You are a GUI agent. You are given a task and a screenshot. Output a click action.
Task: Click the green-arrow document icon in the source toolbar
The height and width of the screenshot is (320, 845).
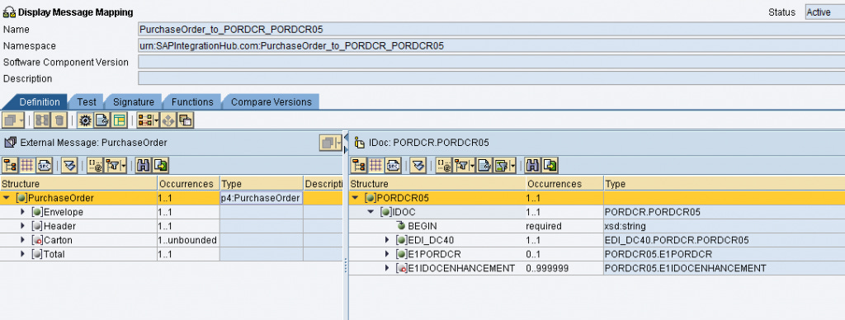tap(161, 165)
